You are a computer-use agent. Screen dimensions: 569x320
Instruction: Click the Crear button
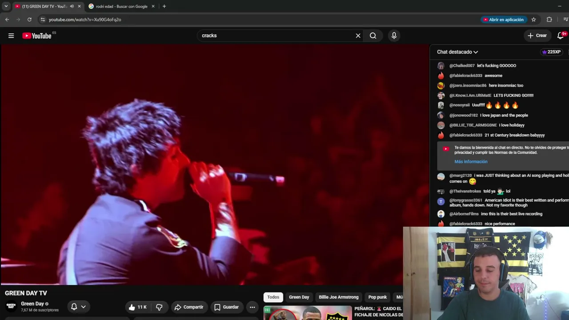click(x=537, y=36)
